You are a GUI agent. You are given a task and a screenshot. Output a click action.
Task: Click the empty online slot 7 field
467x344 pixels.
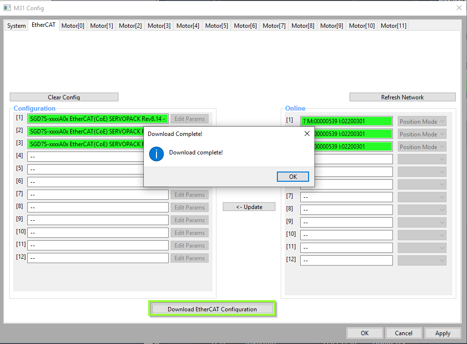pos(347,197)
